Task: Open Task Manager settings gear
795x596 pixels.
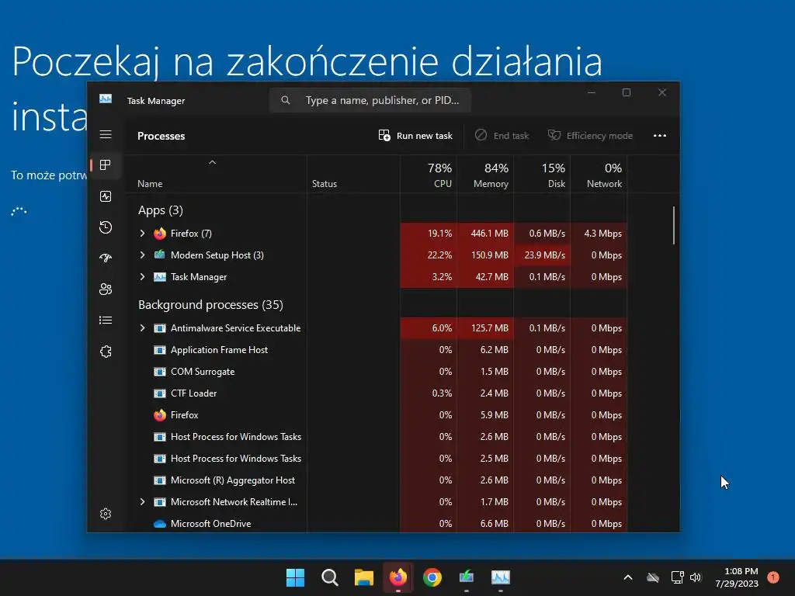Action: click(x=106, y=514)
